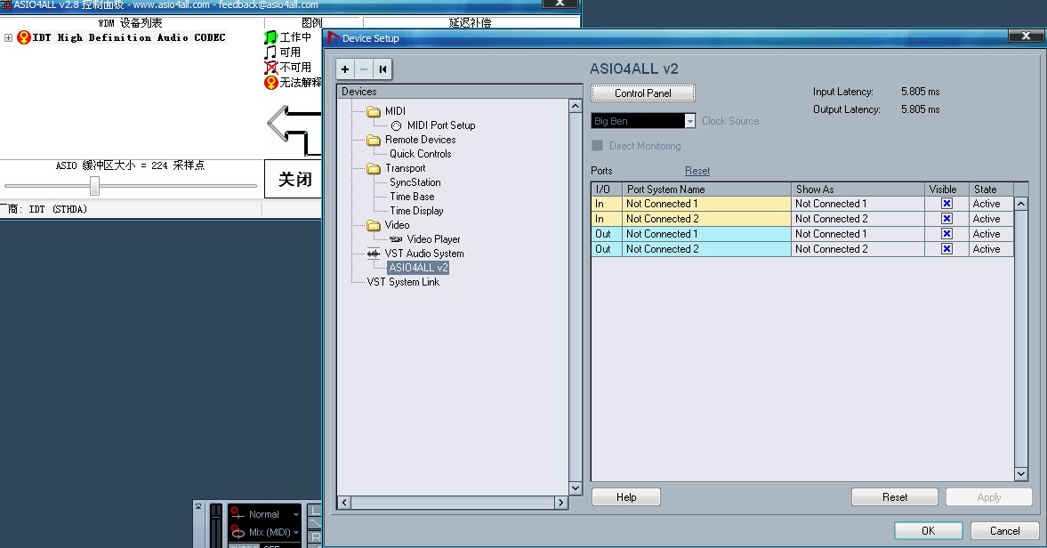Click the left locator L button
Screen dimensions: 1047x548
[315, 511]
